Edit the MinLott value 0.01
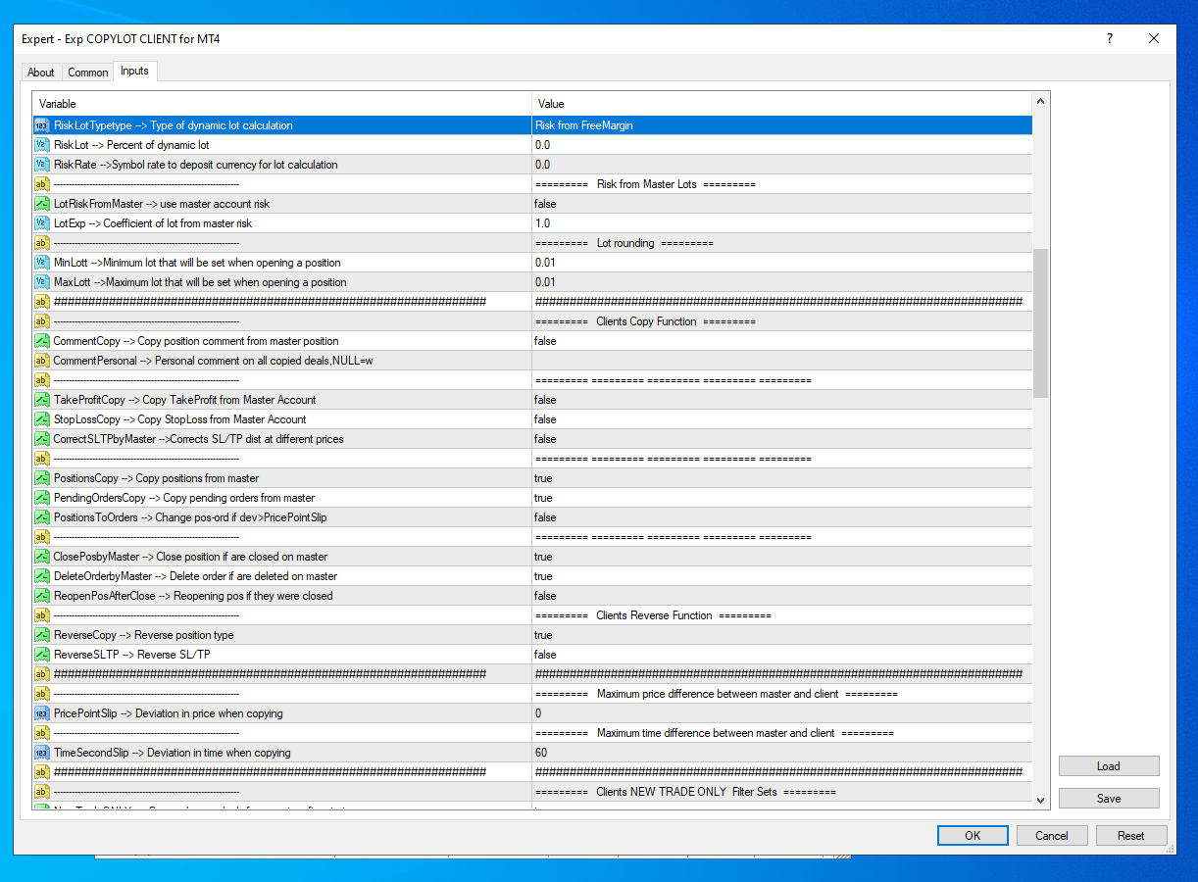 tap(781, 263)
